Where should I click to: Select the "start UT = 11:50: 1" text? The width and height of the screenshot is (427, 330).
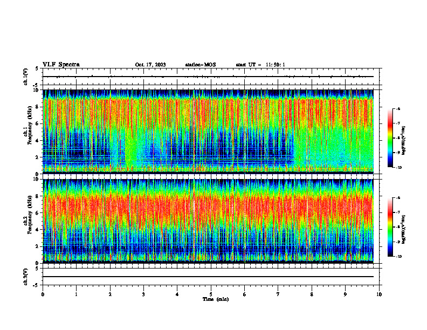coord(260,65)
